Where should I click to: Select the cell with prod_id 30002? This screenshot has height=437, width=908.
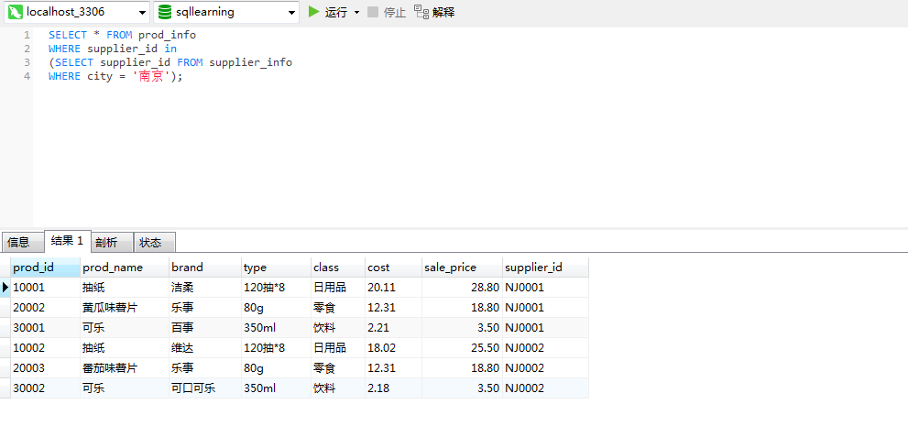[x=45, y=388]
